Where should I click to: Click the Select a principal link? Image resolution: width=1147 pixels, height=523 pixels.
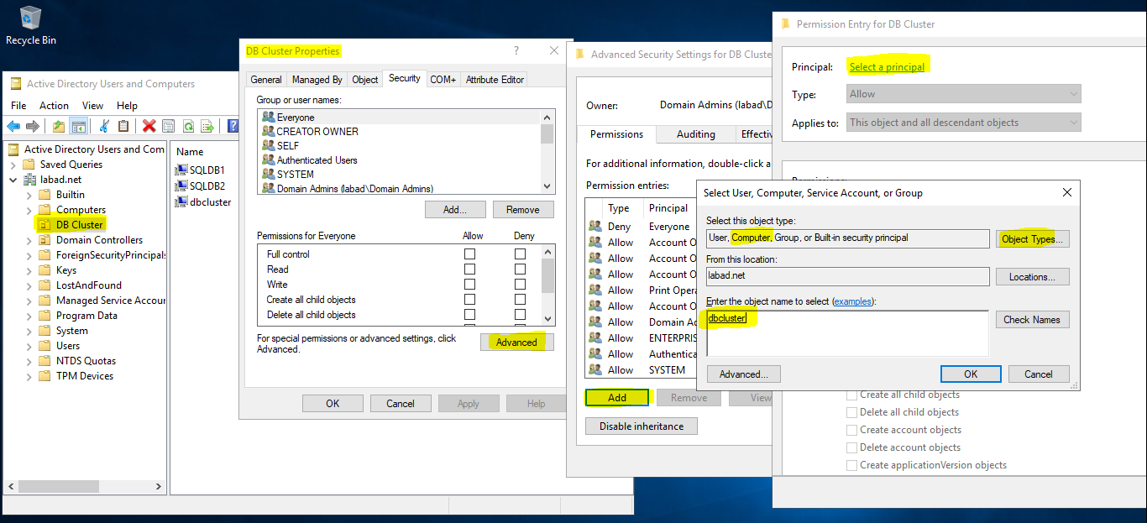tap(888, 66)
